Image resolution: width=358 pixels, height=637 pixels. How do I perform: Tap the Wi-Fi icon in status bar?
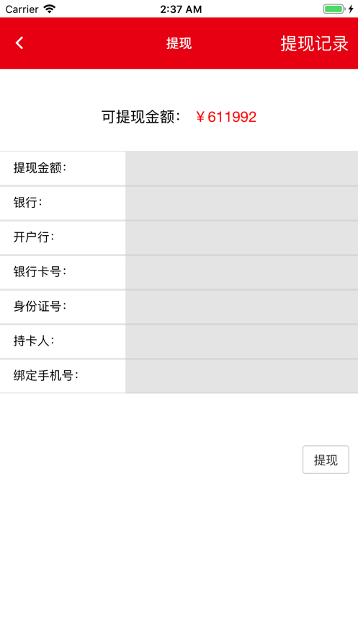pos(50,9)
